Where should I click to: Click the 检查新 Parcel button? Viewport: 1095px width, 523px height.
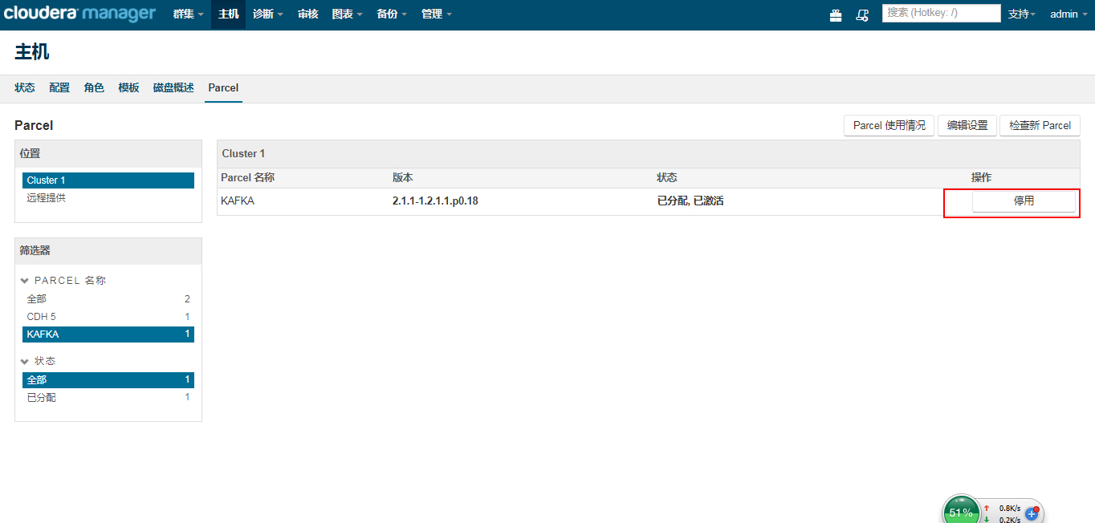[x=1040, y=126]
